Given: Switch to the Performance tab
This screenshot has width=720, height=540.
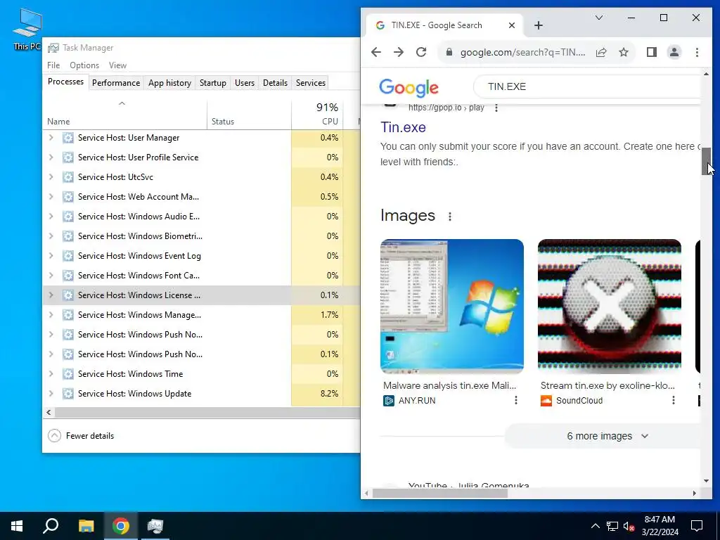Looking at the screenshot, I should [116, 83].
